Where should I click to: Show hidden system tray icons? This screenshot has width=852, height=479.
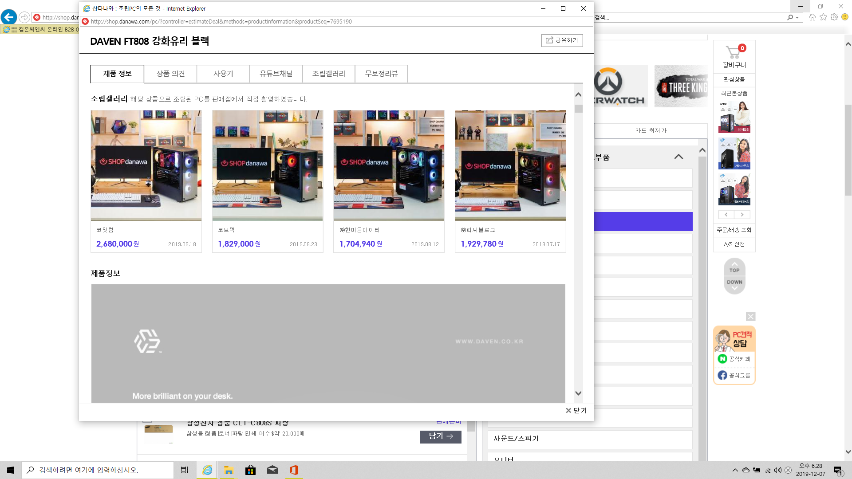tap(735, 470)
